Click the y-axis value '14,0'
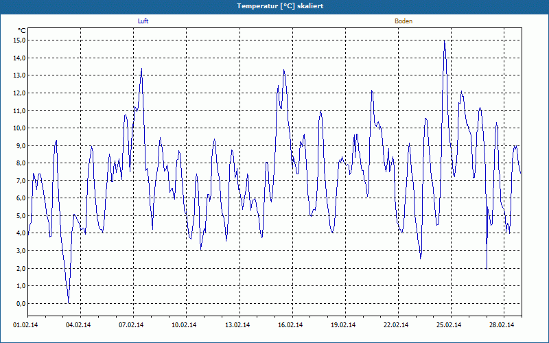This screenshot has width=549, height=343. 20,58
